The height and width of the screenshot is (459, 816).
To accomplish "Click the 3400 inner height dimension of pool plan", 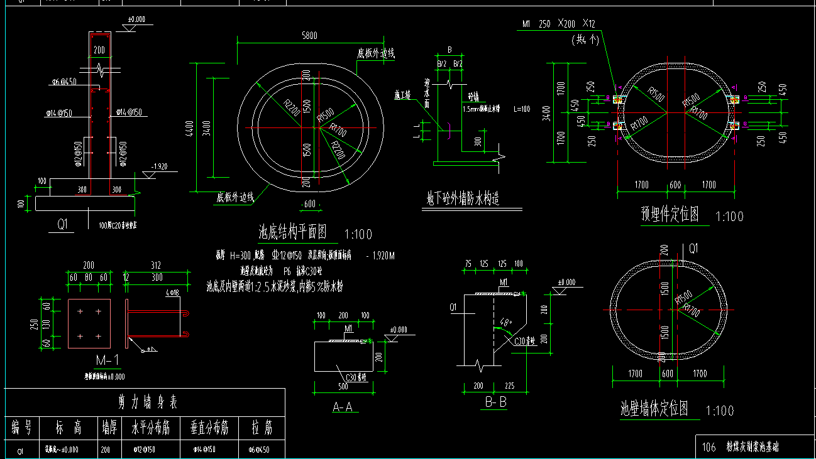I will (207, 127).
